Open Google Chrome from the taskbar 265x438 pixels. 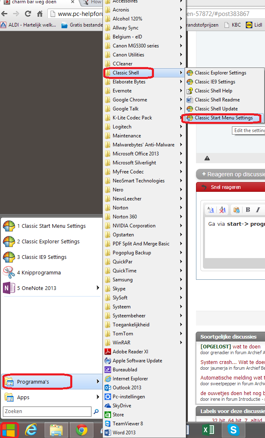point(81,430)
